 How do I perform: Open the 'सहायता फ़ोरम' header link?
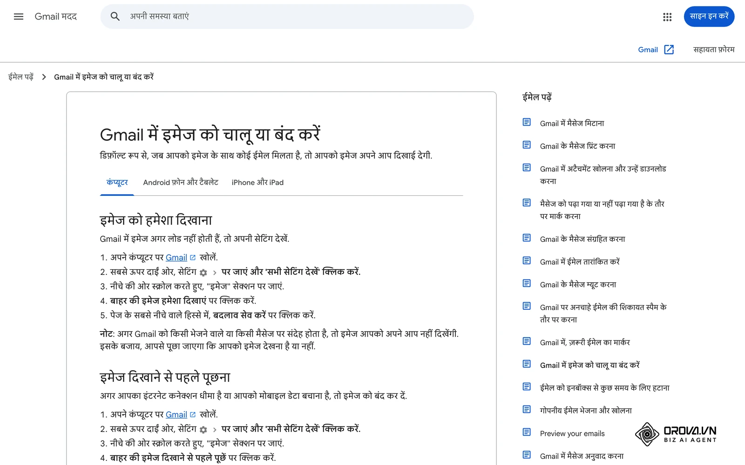[714, 50]
